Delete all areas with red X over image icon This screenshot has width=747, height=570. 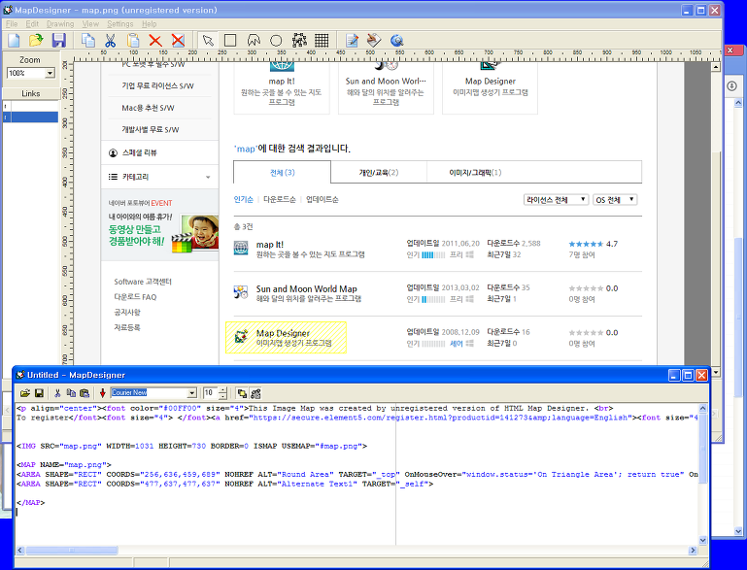(x=178, y=41)
